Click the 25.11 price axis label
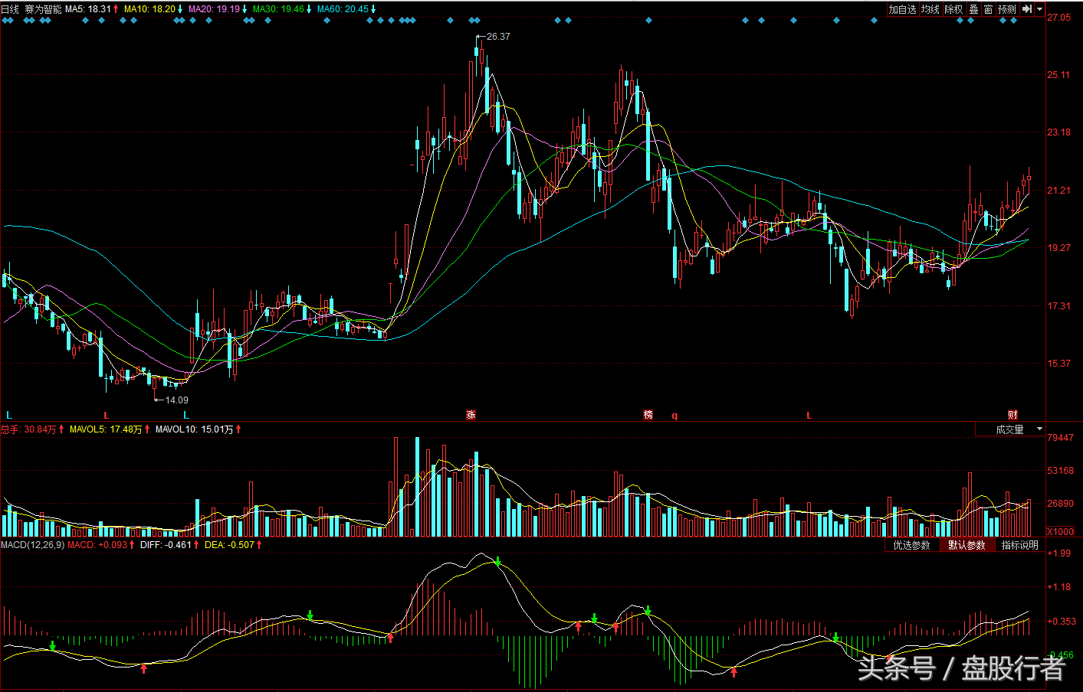This screenshot has width=1083, height=692. [1058, 74]
